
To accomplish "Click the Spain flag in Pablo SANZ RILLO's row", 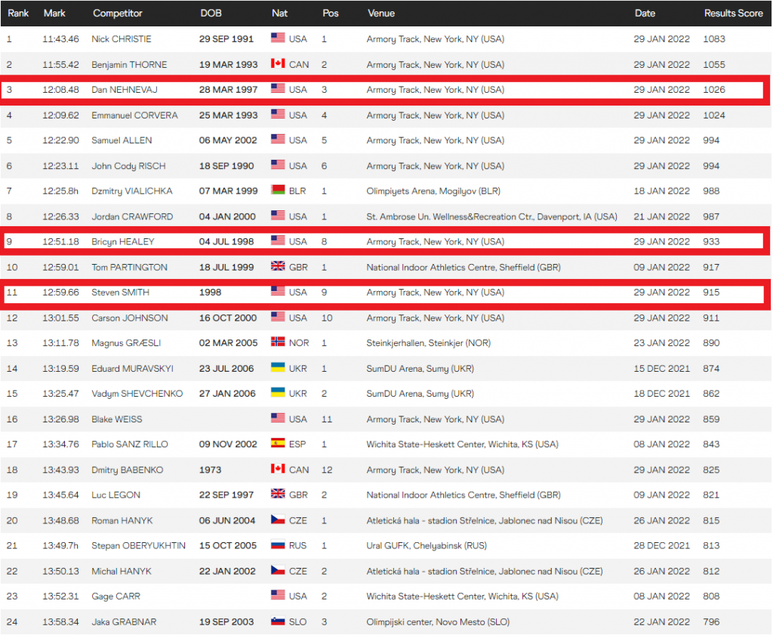I will click(x=278, y=443).
